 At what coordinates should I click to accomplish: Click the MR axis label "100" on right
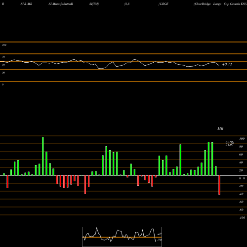pyautogui.click(x=242, y=139)
